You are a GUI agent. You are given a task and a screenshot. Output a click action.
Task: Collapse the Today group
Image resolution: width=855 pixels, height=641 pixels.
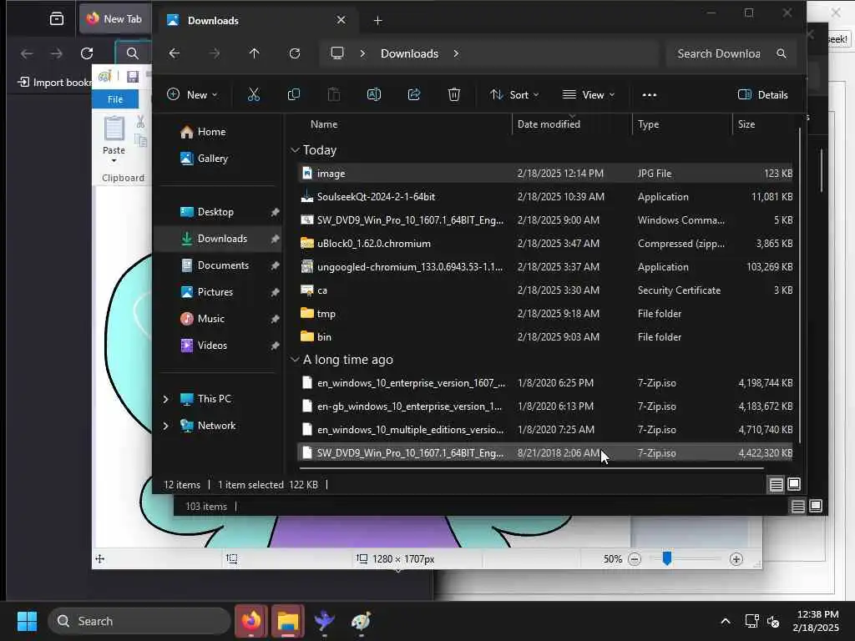coord(295,150)
